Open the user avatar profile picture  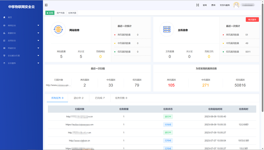pyautogui.click(x=236, y=5)
